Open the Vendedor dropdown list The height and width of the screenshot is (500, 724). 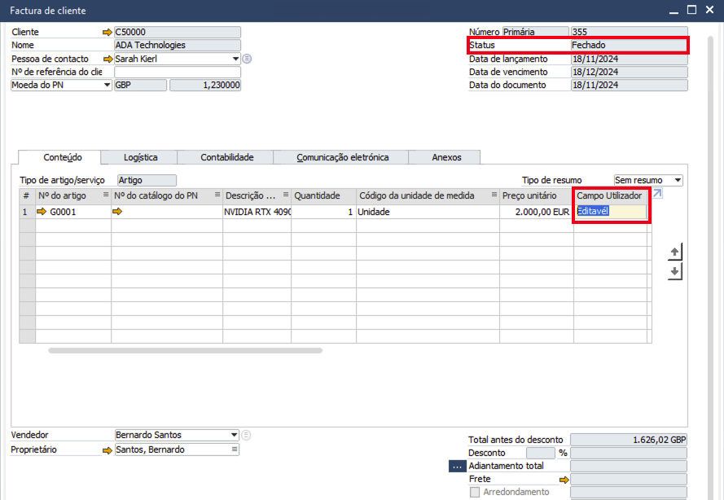pyautogui.click(x=235, y=435)
